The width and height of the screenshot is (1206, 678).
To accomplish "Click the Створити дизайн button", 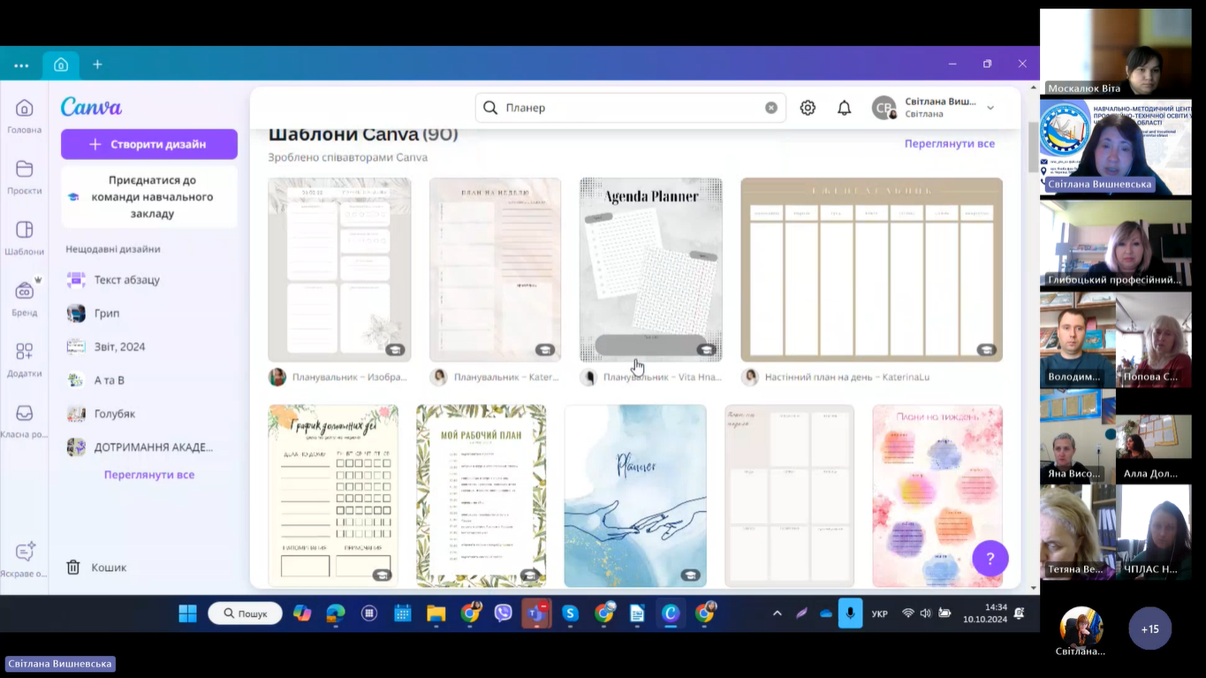I will pos(148,144).
